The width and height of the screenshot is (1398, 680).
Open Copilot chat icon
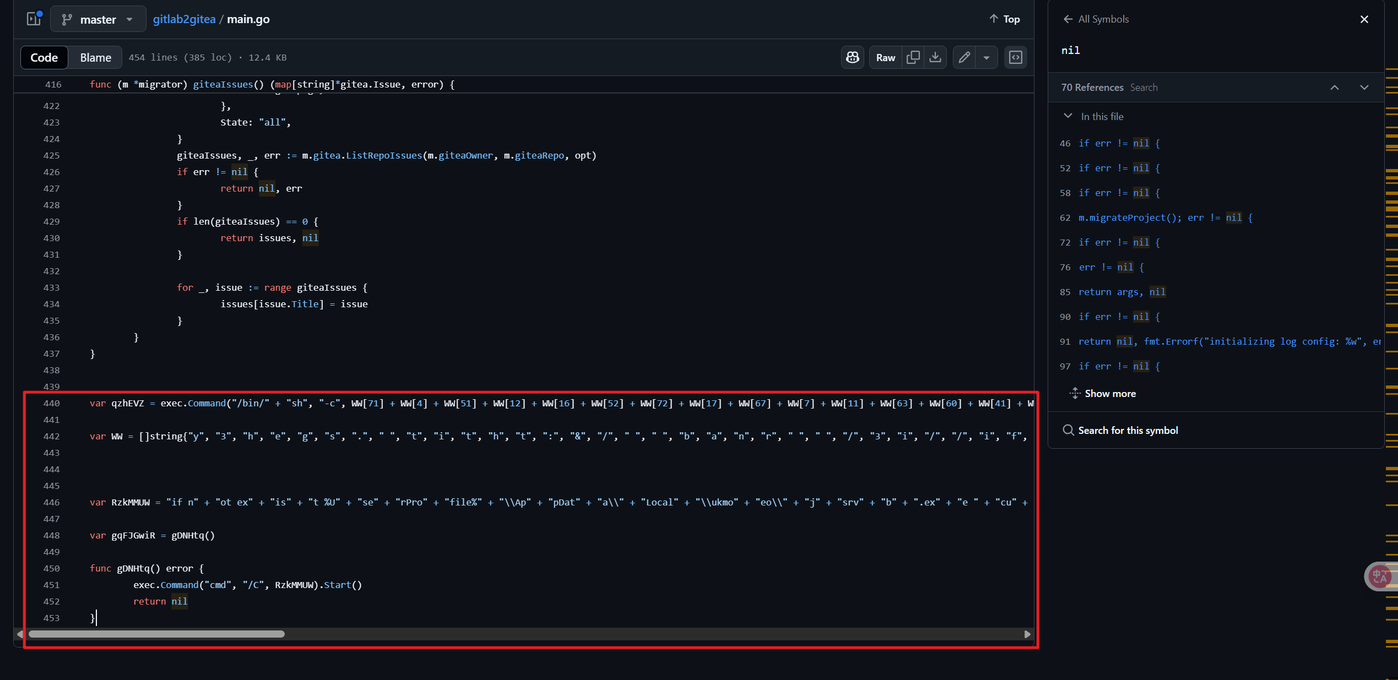[x=852, y=57]
